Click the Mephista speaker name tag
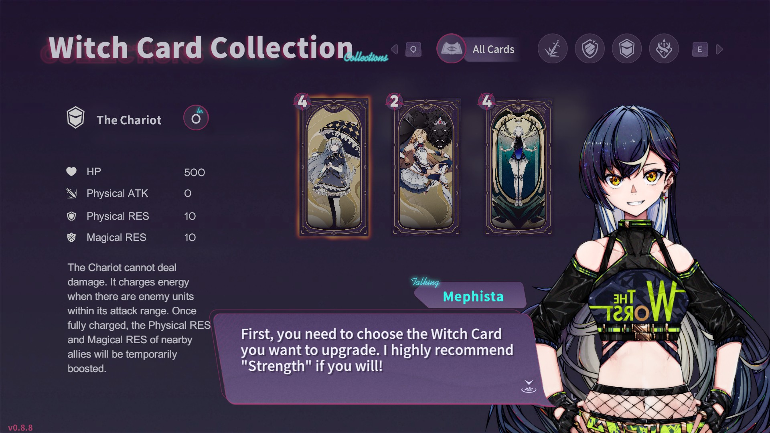 pos(473,296)
